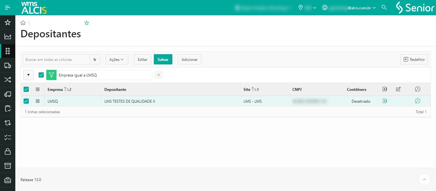Screen dimensions: 436x191
Task: Click the edit pencil column header icon
Action: coord(398,89)
